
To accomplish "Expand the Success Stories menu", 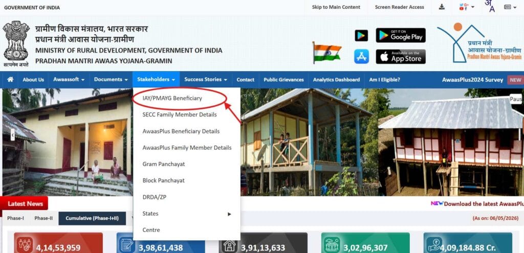I will (206, 80).
